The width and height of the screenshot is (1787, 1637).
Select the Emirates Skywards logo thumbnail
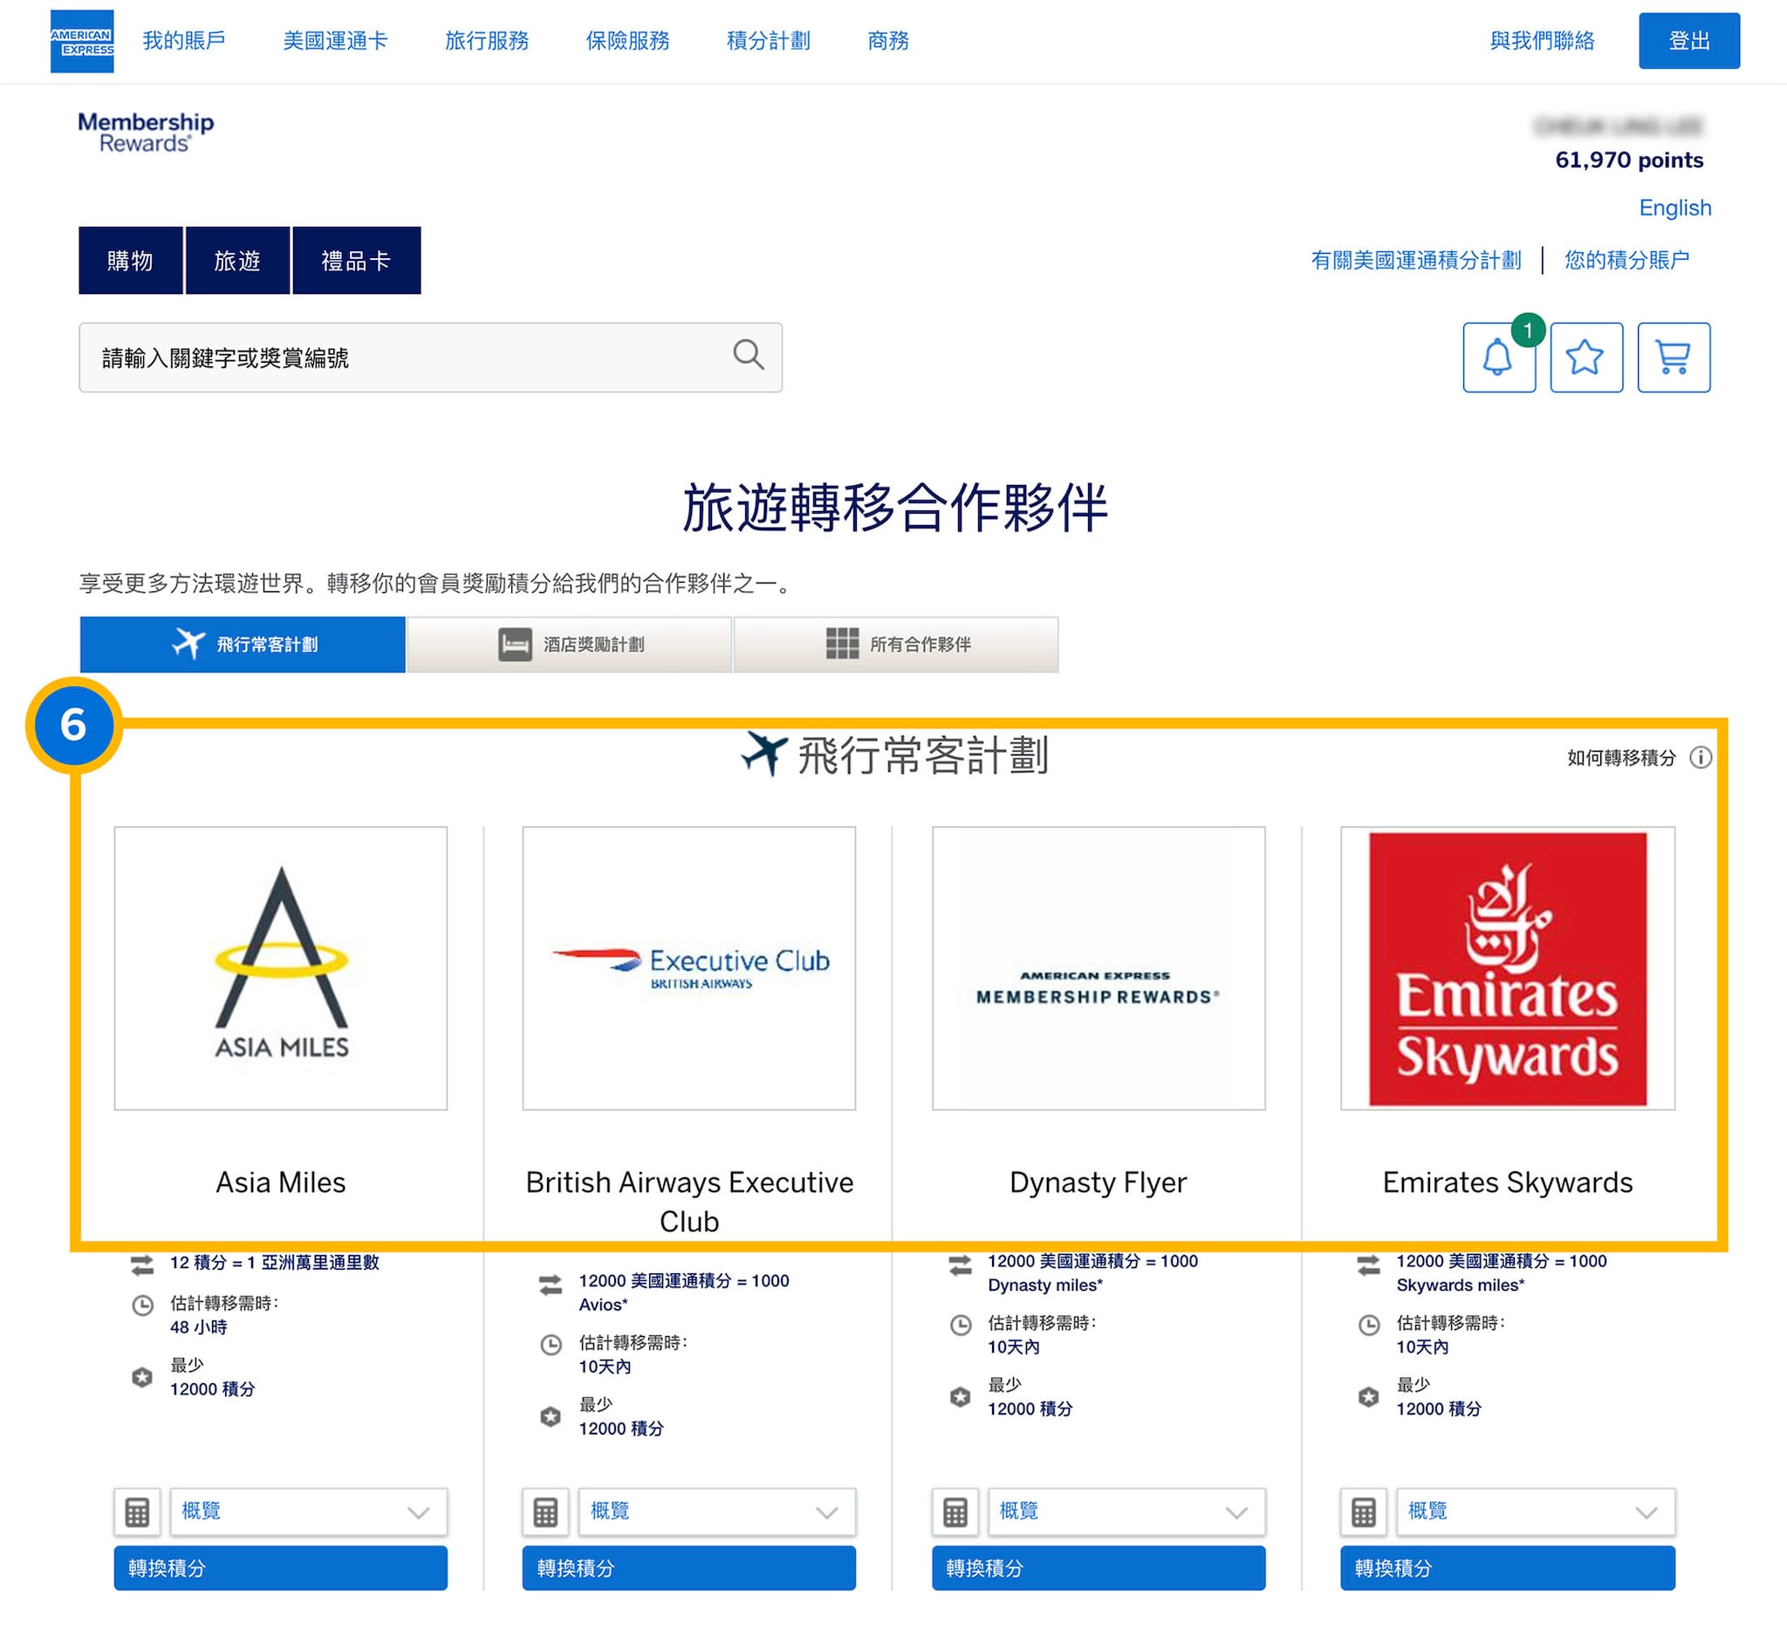pyautogui.click(x=1507, y=968)
